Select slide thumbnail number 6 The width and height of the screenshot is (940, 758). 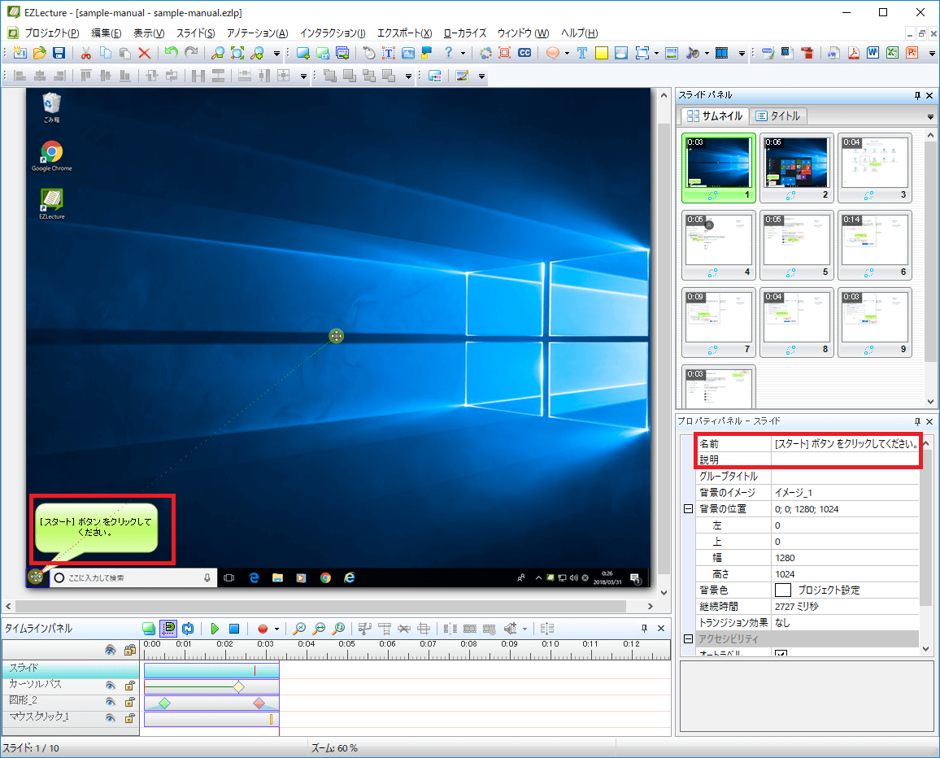pos(875,246)
